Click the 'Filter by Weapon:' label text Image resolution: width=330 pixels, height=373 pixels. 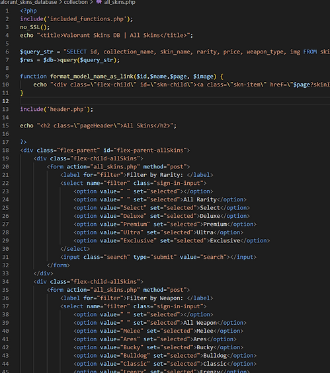point(155,298)
